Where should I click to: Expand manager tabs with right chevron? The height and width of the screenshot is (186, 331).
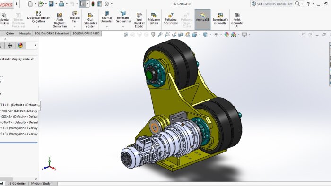35,45
